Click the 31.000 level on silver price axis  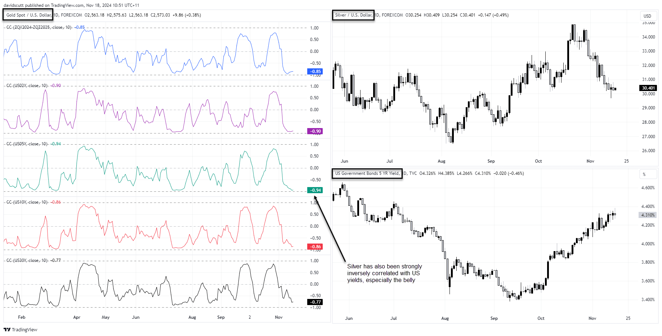click(648, 80)
